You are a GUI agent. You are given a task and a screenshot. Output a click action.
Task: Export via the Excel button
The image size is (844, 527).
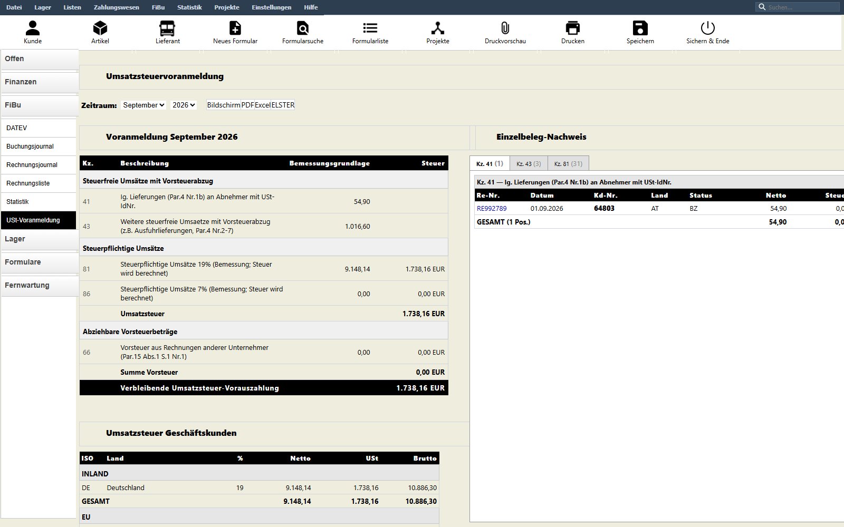tap(262, 105)
